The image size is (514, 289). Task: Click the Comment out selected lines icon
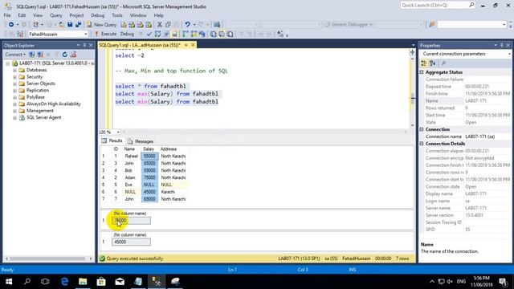coord(241,34)
